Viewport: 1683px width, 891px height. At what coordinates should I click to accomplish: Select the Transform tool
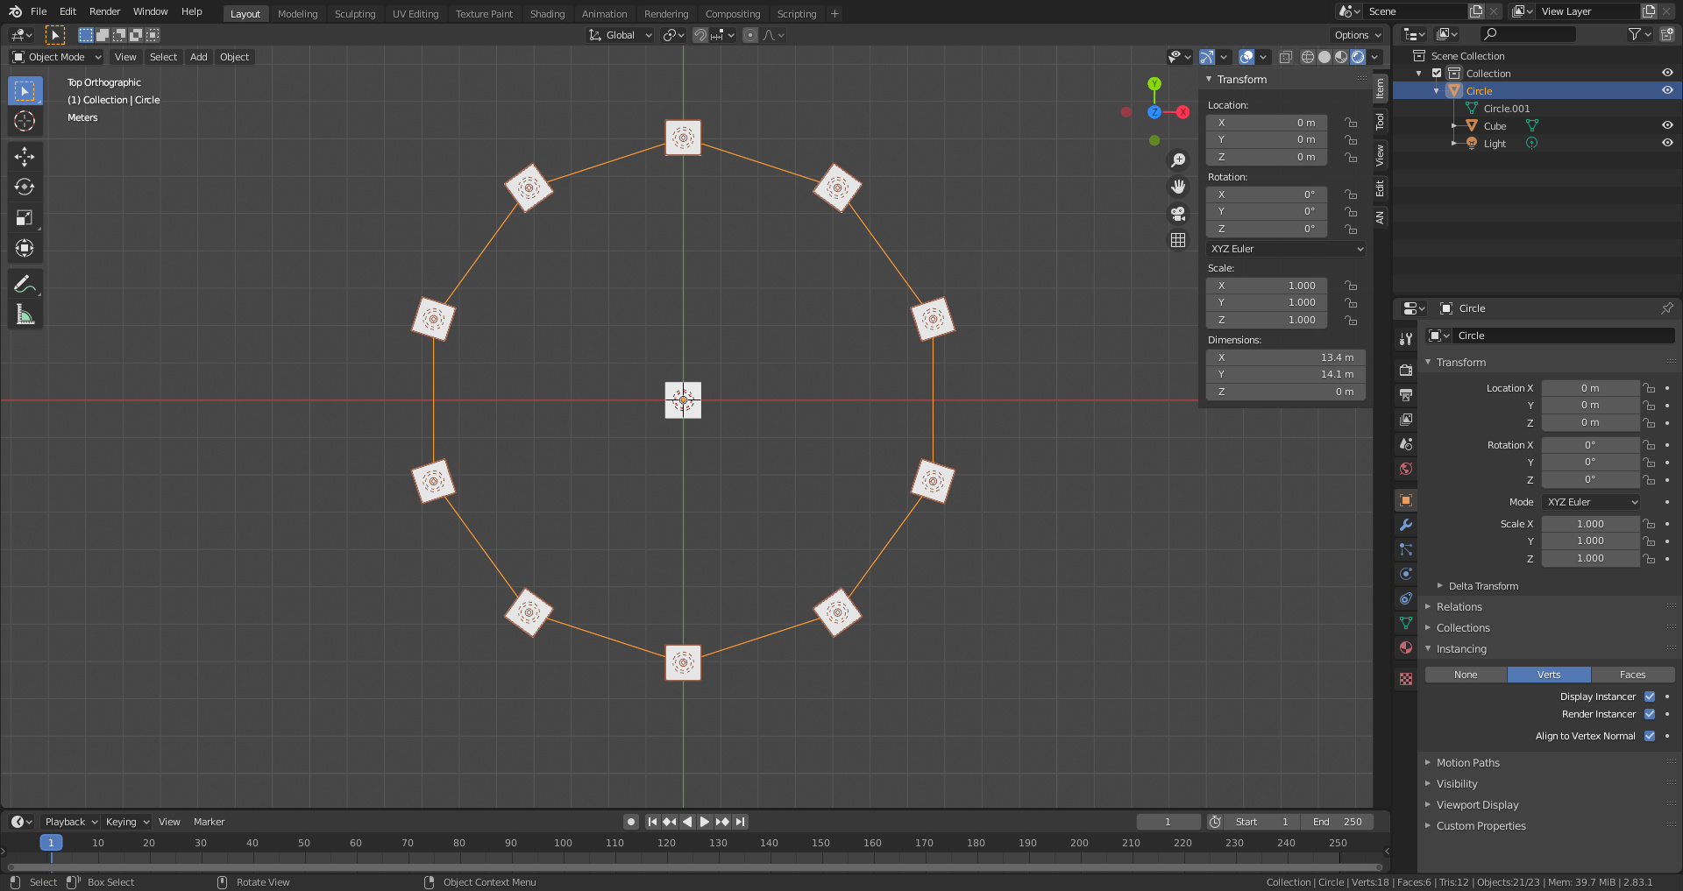tap(25, 249)
